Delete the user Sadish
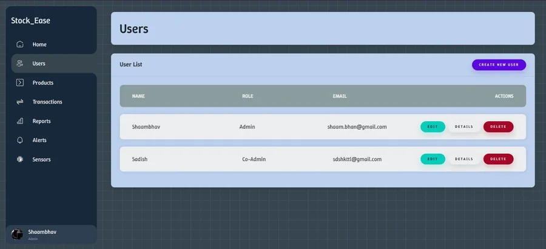This screenshot has width=546, height=249. 498,159
